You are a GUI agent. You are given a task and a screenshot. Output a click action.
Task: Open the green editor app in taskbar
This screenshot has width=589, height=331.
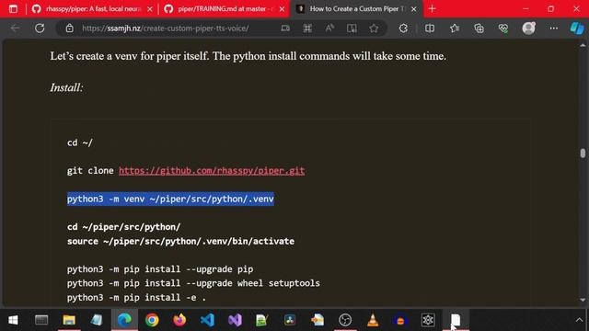pyautogui.click(x=261, y=320)
